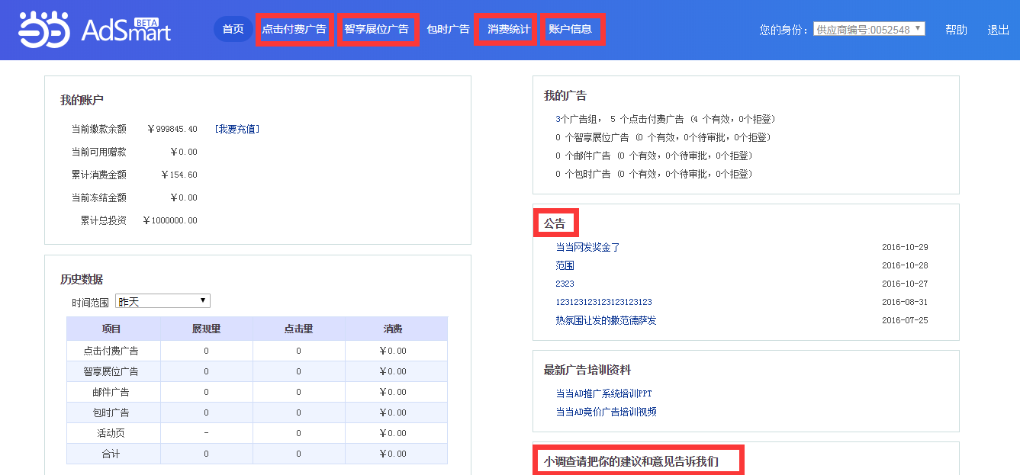Open announcement 热氛围让发的撒范德萨发
1020x475 pixels.
(606, 320)
